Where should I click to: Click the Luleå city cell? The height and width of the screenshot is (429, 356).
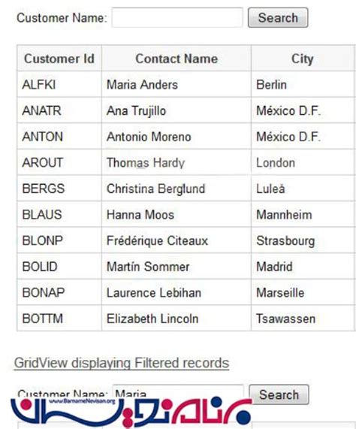(303, 189)
